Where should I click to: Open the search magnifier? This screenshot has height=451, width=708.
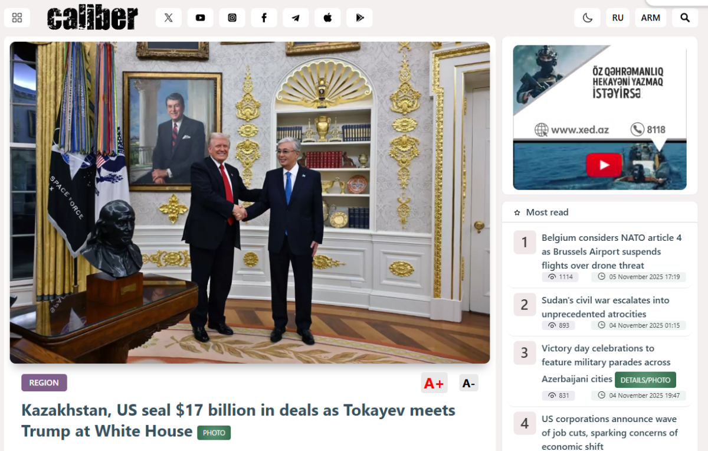point(685,18)
